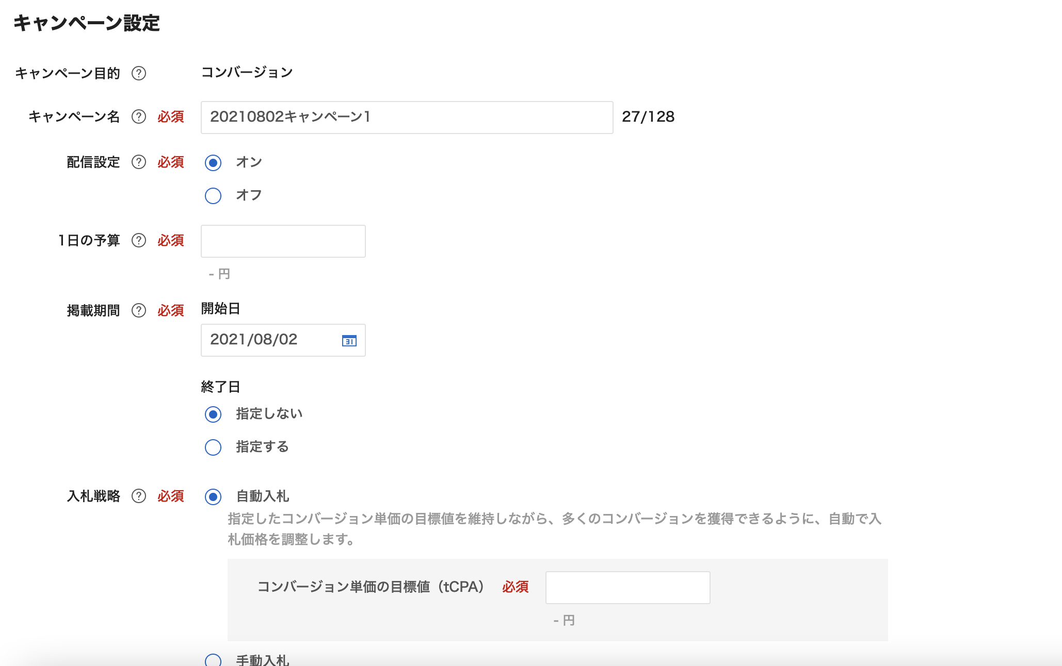Show help for 1日の予算

pos(139,241)
